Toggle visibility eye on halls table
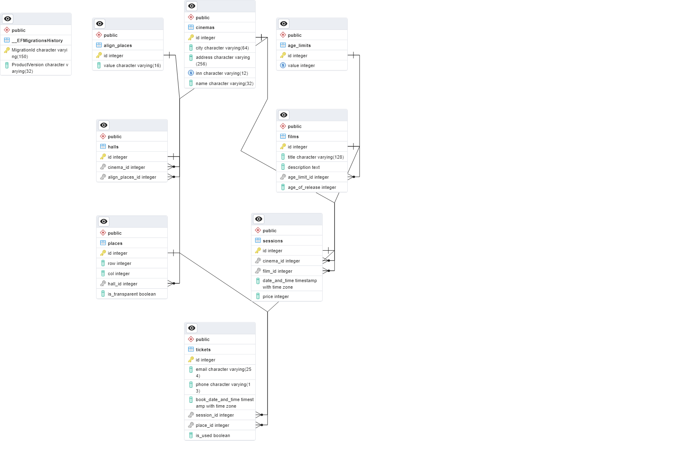This screenshot has width=679, height=471. 103,125
